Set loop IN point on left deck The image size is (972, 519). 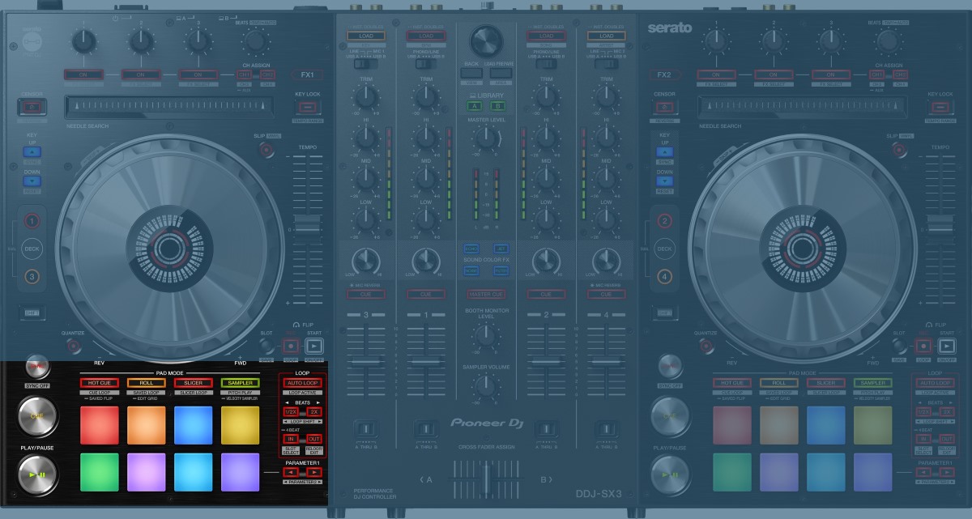click(x=291, y=439)
